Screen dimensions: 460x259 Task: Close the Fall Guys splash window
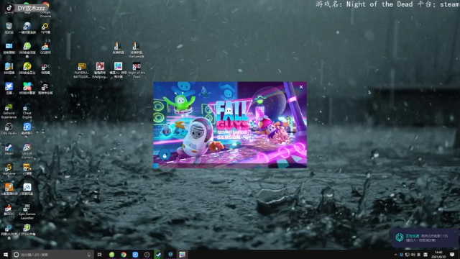click(x=301, y=87)
